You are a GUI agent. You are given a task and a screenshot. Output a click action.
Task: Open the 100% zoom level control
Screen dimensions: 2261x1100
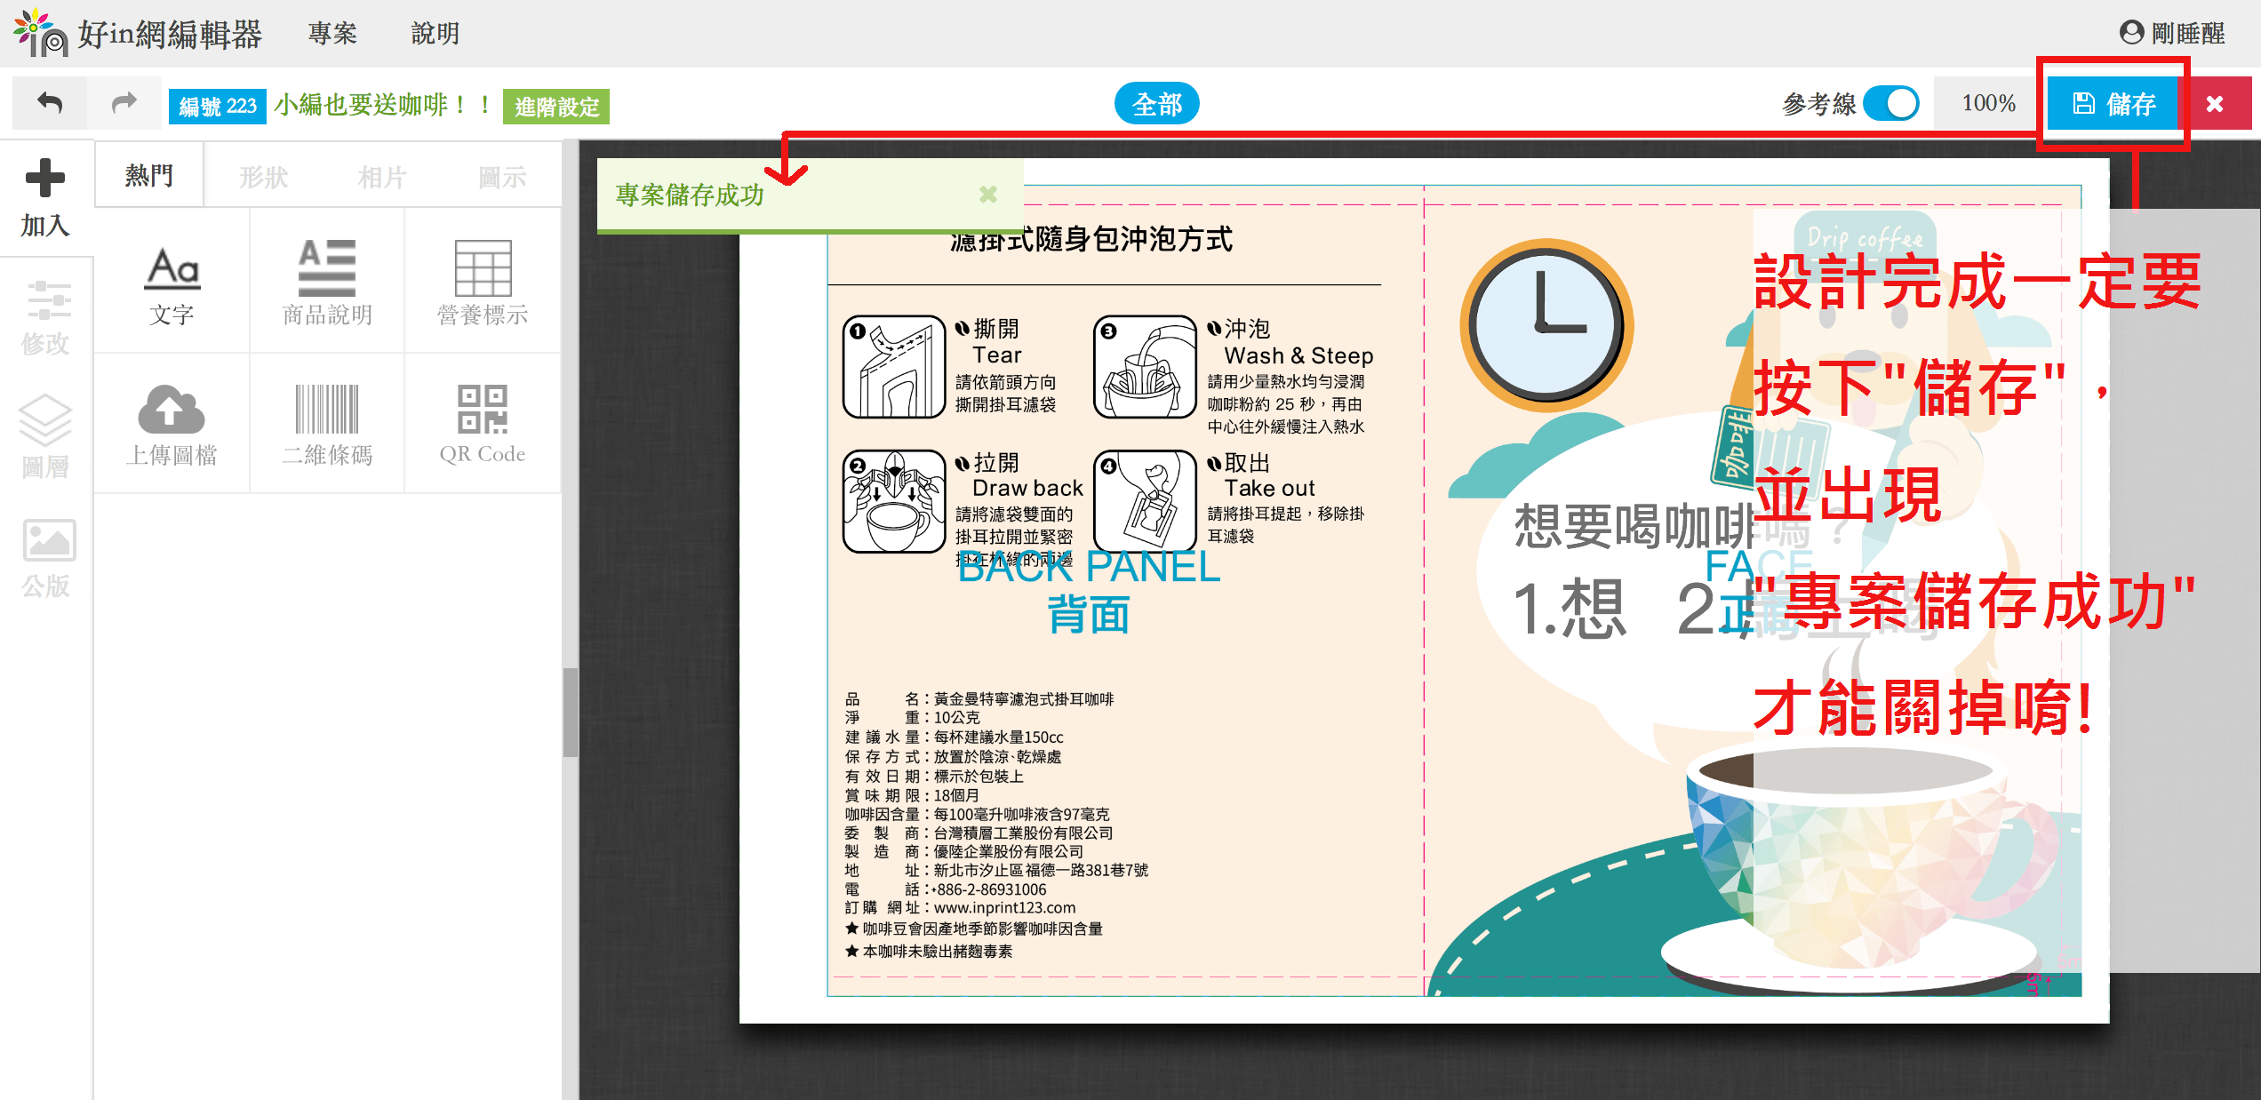[1988, 104]
